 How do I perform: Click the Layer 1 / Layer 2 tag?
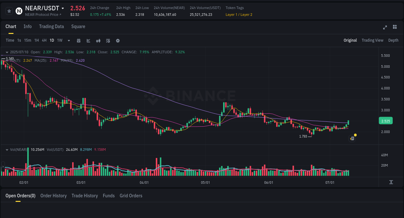(x=239, y=15)
